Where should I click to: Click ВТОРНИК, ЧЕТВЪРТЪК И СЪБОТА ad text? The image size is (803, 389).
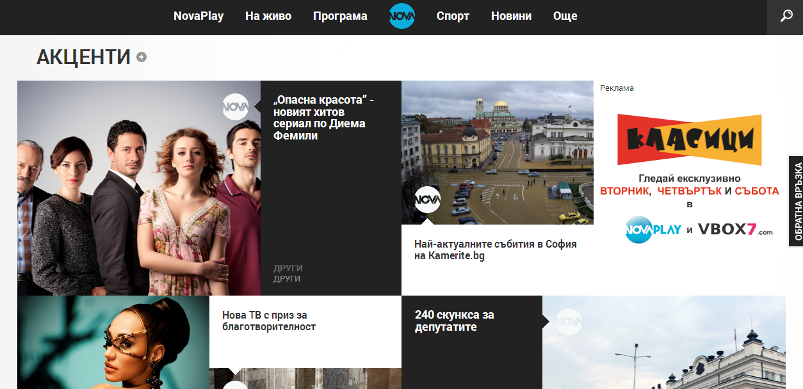tap(690, 191)
